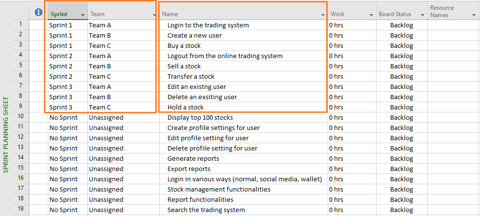Select the Team column header
Viewport: 480px width, 216px height.
click(x=124, y=11)
